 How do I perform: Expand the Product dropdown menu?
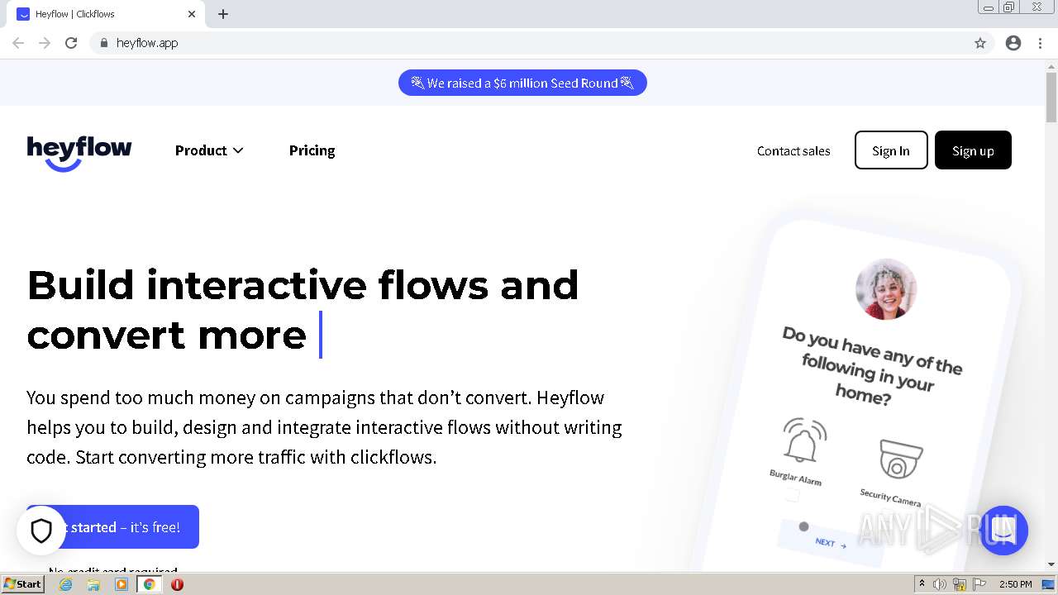209,150
